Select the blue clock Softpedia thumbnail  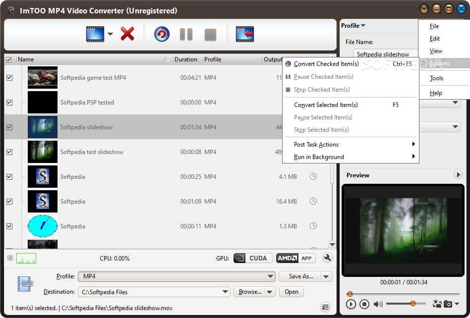coord(43,226)
